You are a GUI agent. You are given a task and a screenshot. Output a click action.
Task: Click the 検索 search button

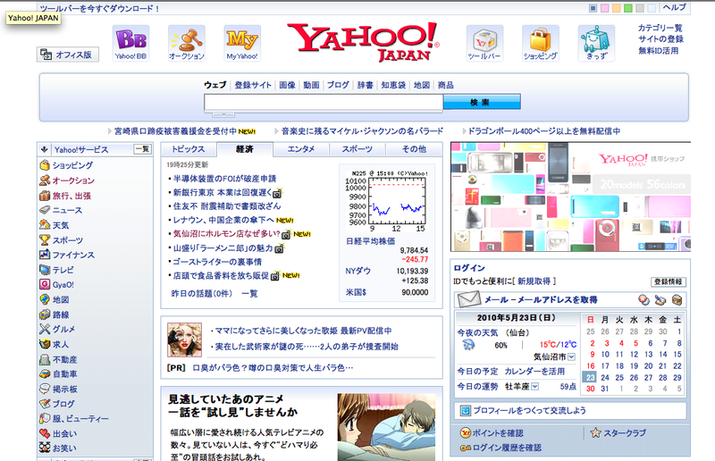pos(482,102)
